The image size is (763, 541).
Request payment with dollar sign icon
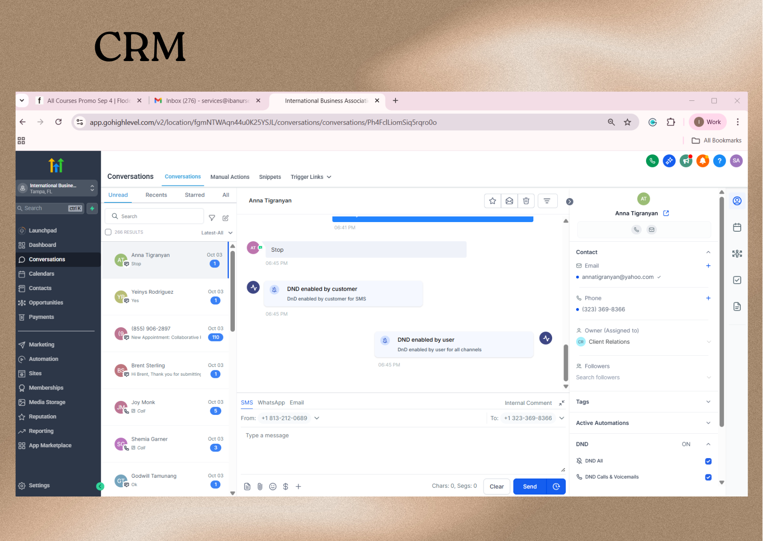point(285,486)
